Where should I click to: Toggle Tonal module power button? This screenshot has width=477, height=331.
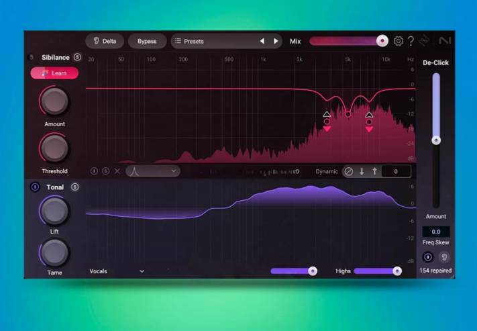point(35,187)
